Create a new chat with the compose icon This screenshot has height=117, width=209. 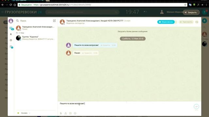[55, 21]
